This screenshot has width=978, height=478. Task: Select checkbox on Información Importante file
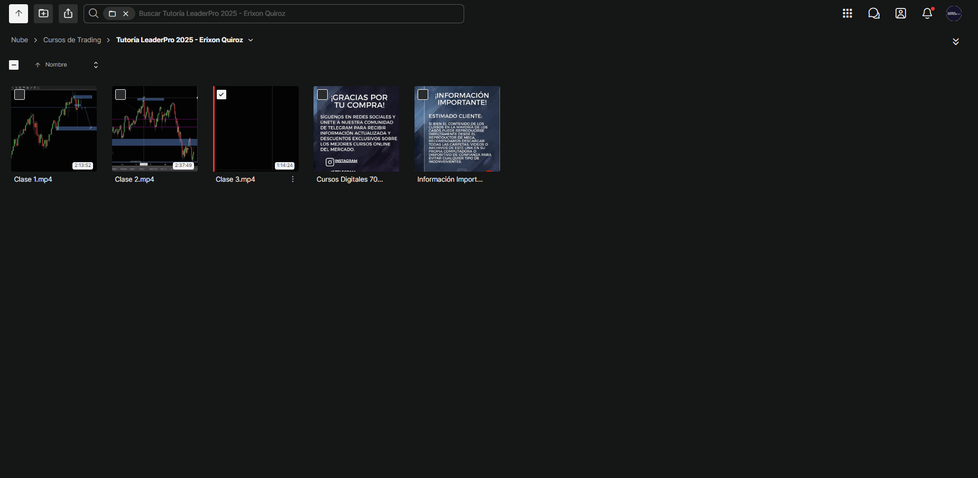point(423,95)
